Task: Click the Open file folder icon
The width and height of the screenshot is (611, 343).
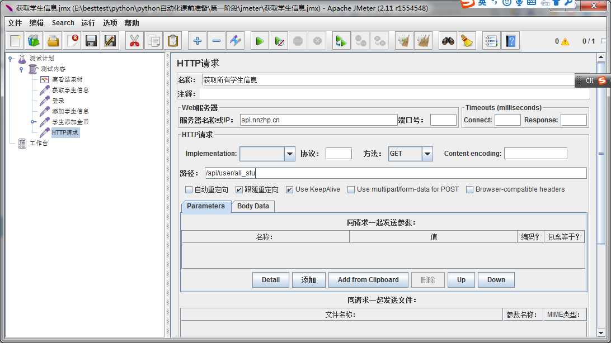Action: pos(53,41)
